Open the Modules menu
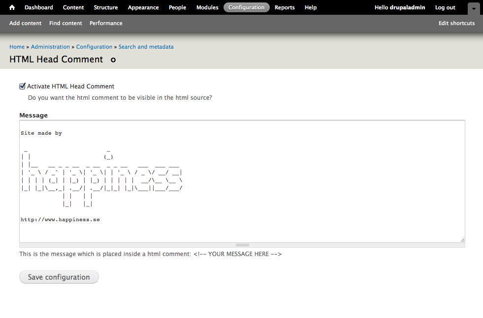Image resolution: width=483 pixels, height=318 pixels. 207,7
